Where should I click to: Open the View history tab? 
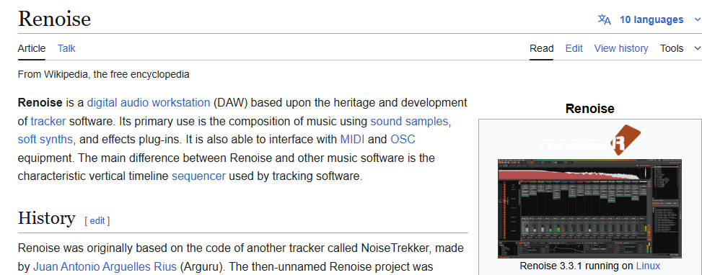tap(621, 48)
